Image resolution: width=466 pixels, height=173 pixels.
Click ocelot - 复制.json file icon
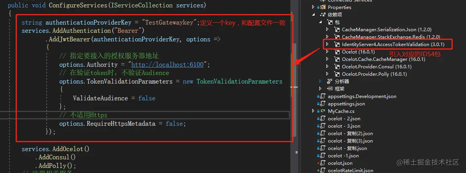(x=322, y=148)
